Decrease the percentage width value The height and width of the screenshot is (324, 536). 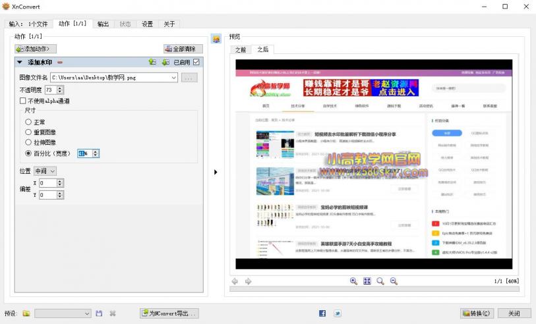click(96, 155)
